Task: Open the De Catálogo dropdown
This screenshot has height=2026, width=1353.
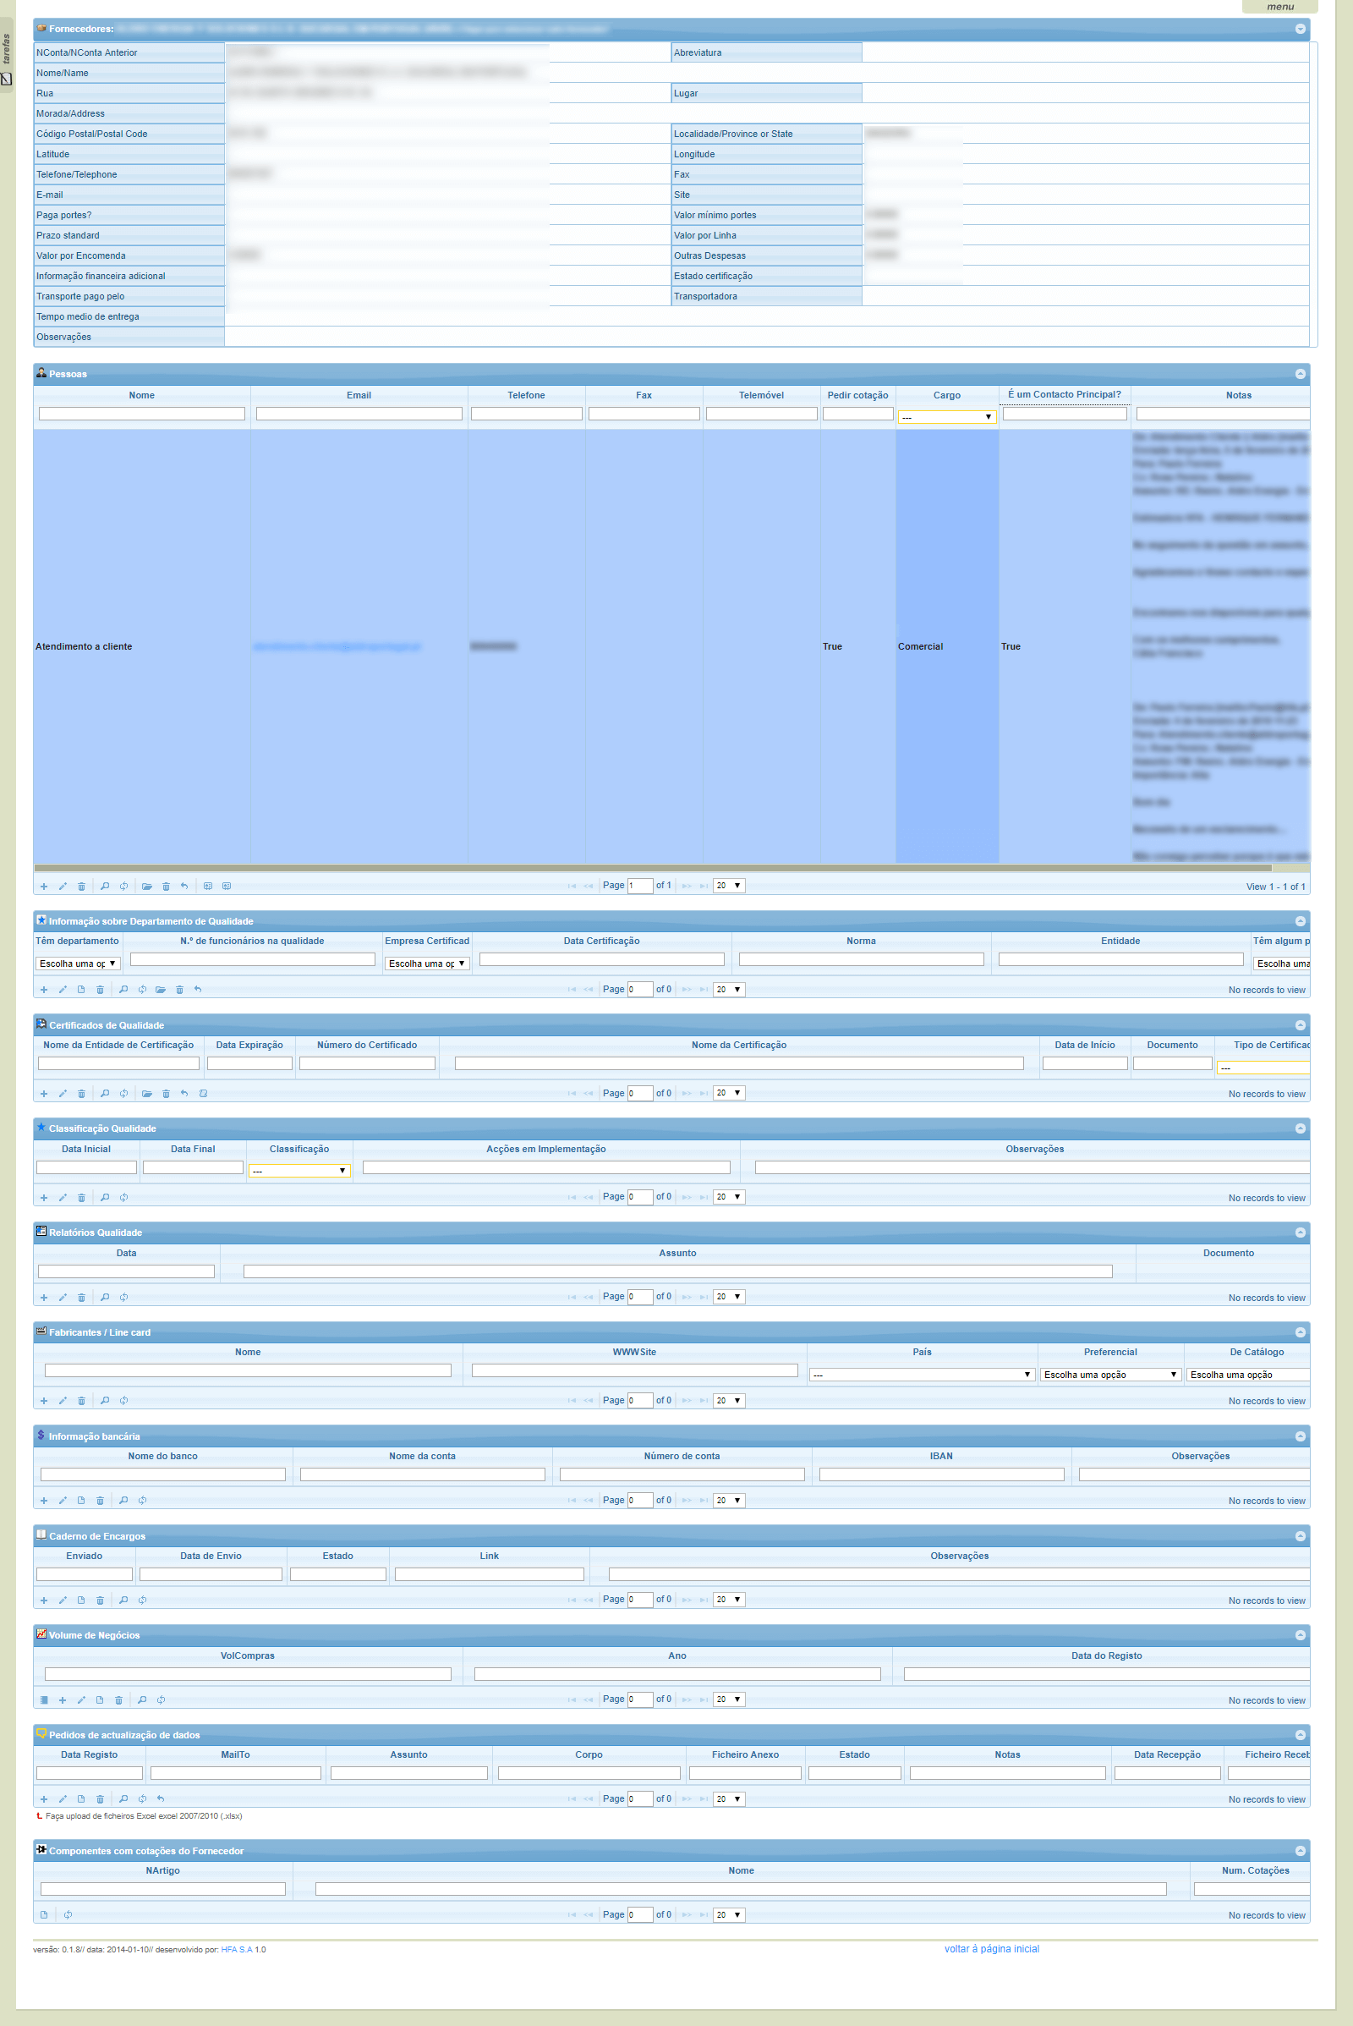Action: pos(1248,1375)
